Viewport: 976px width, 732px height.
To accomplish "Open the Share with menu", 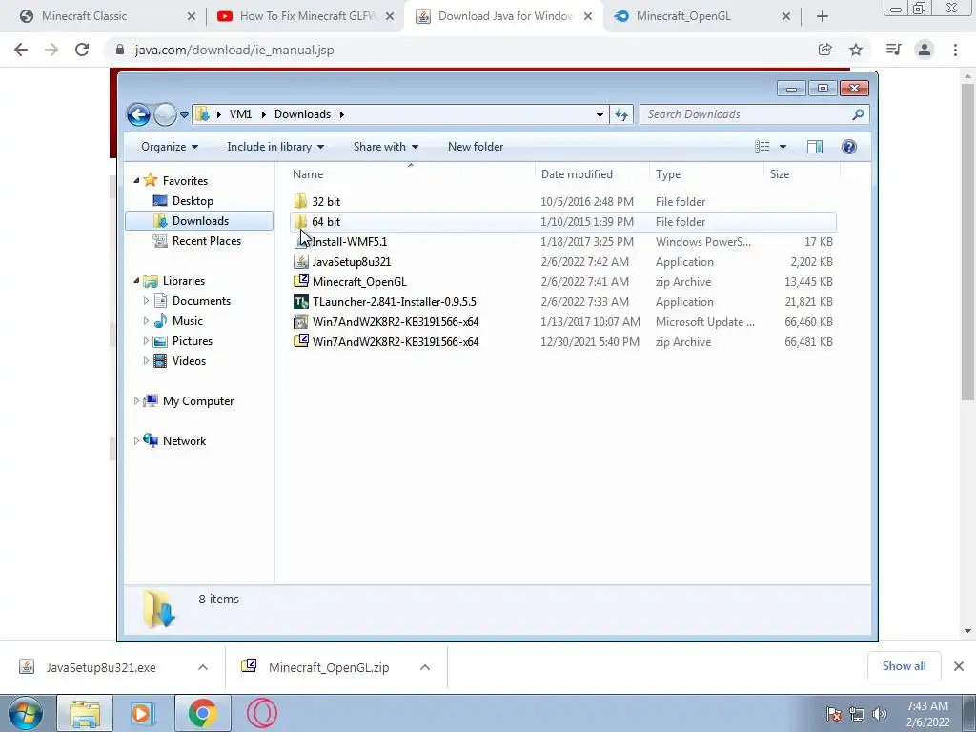I will (x=386, y=147).
